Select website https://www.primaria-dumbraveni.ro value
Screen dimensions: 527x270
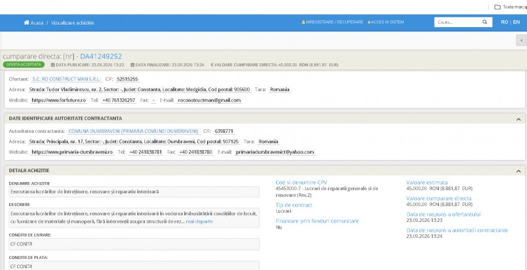pyautogui.click(x=72, y=152)
